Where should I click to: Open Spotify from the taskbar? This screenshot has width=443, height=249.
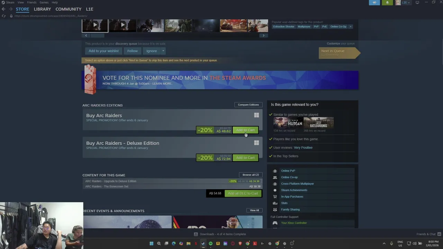(210, 243)
